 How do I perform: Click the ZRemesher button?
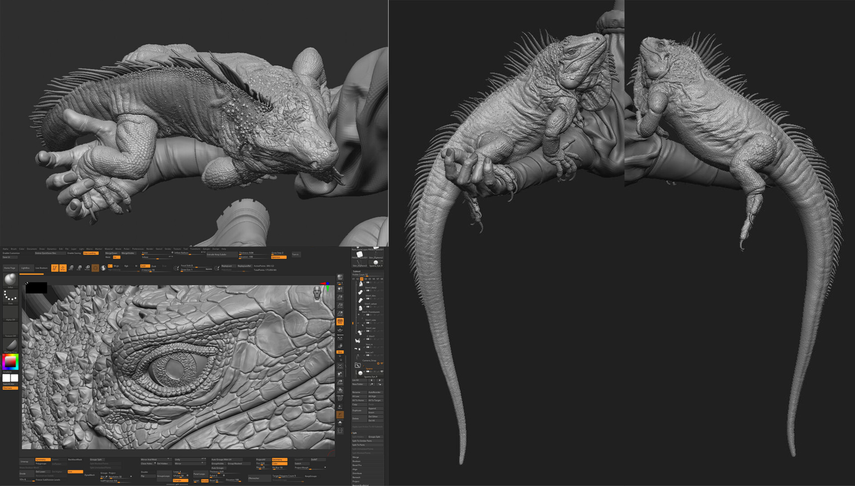[x=254, y=478]
